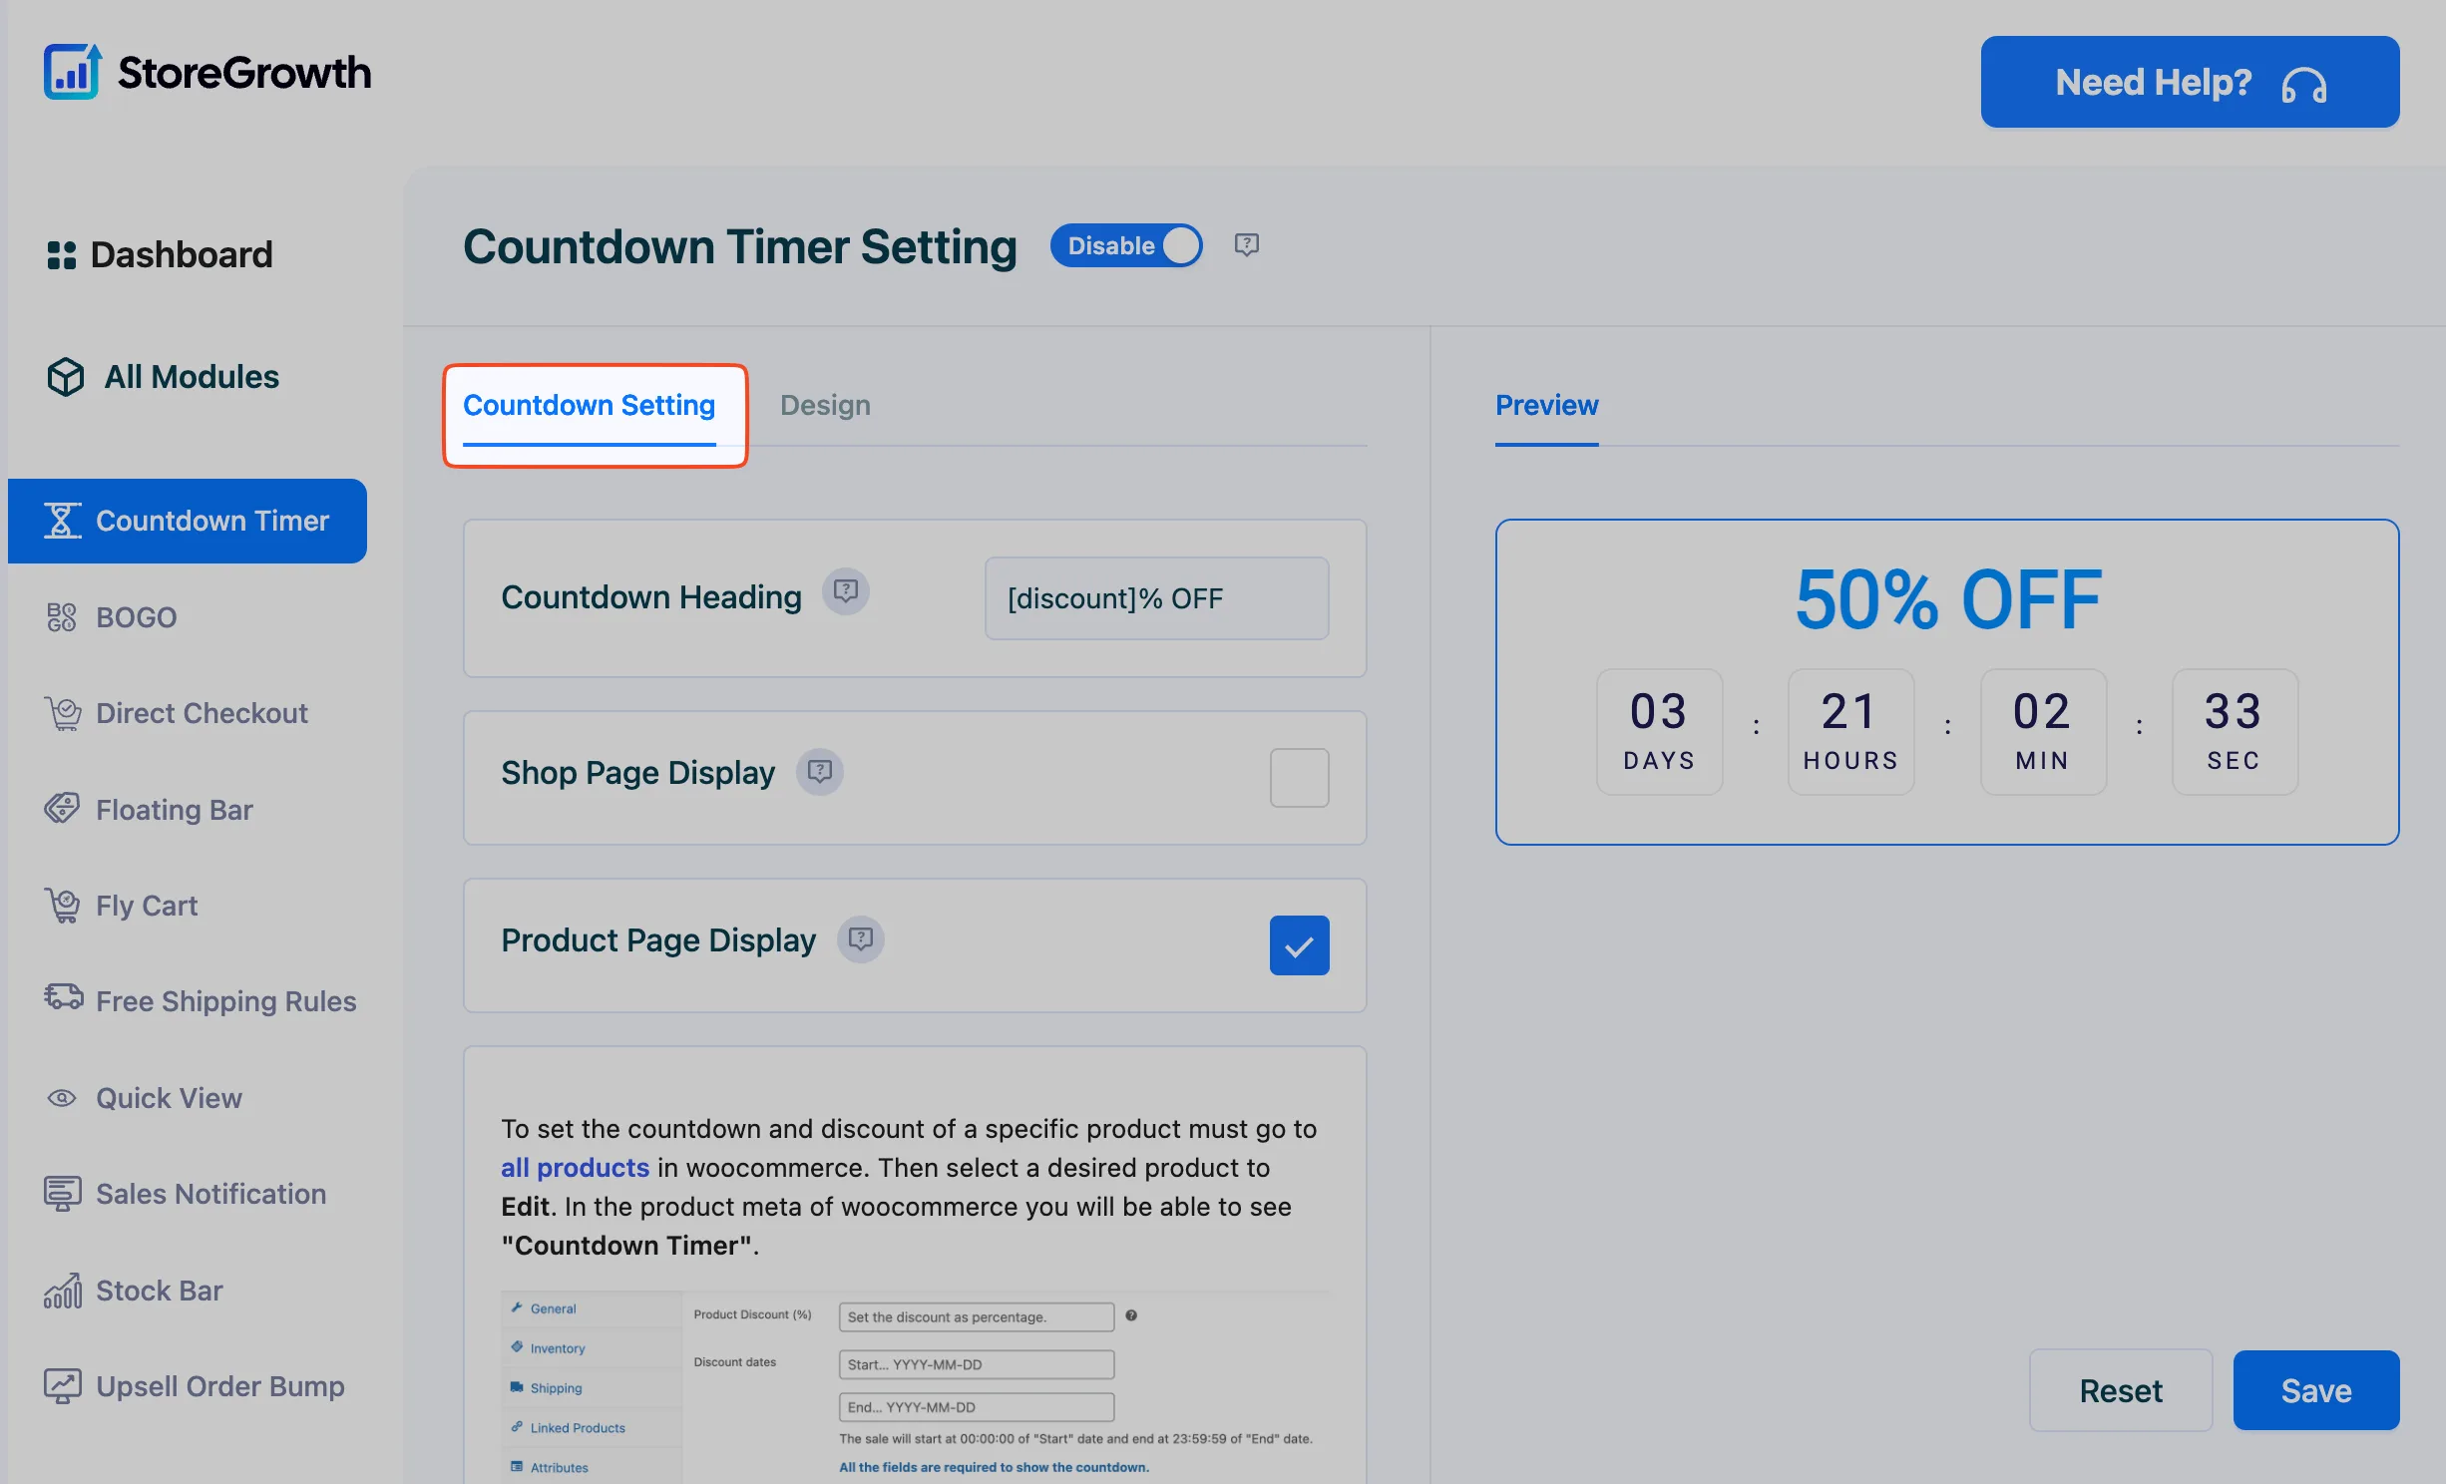Switch to the Design tab
Image resolution: width=2446 pixels, height=1484 pixels.
pos(825,405)
